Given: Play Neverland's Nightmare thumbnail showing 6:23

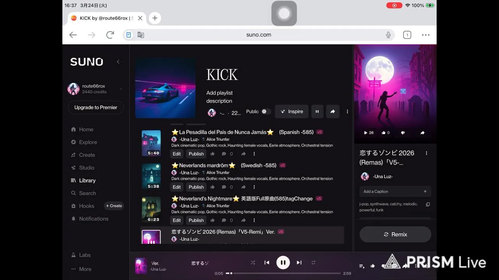Looking at the screenshot, I should [x=151, y=209].
